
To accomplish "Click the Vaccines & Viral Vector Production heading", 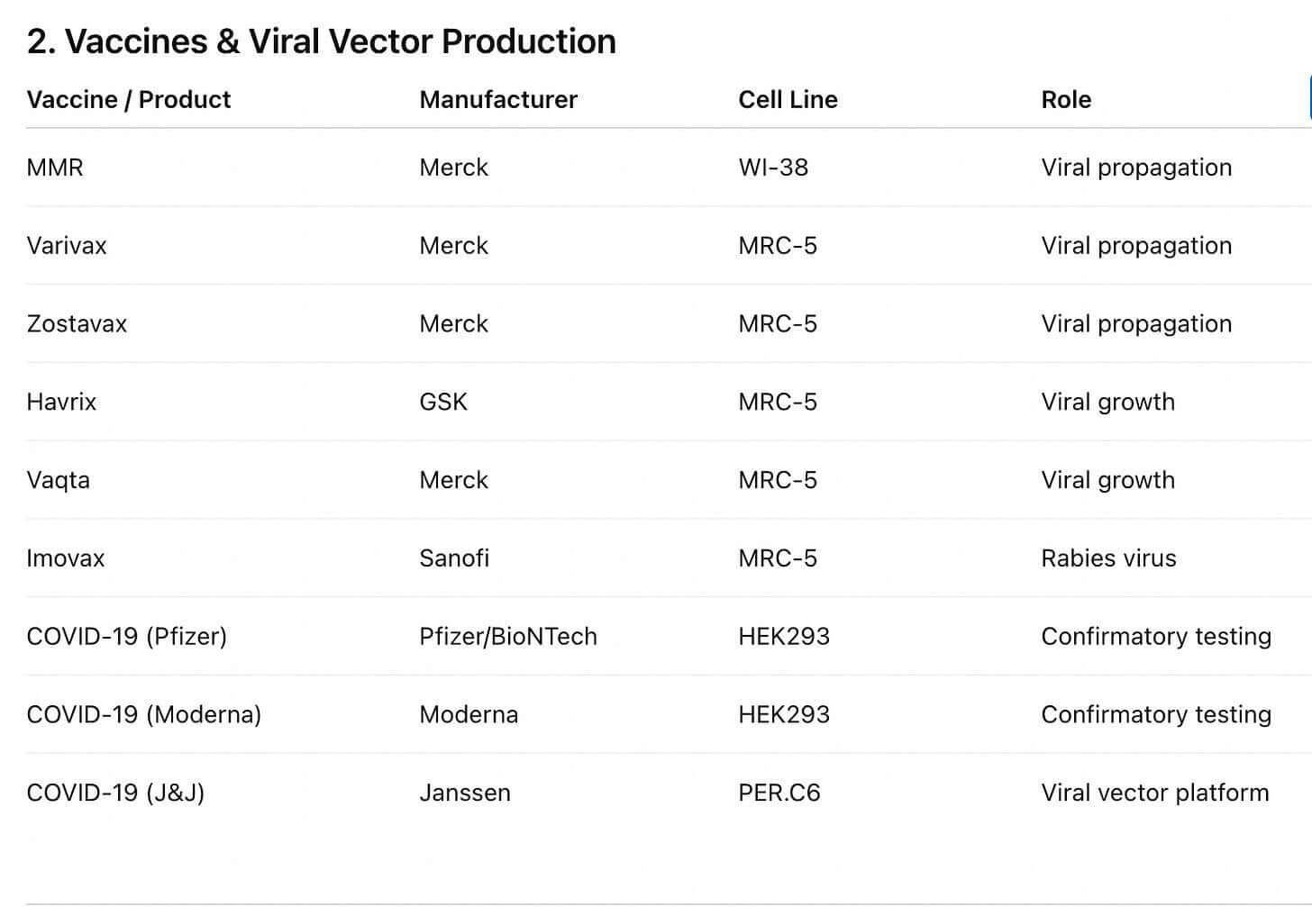I will coord(322,41).
